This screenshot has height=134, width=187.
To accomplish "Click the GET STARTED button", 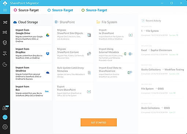I will [x=98, y=122].
